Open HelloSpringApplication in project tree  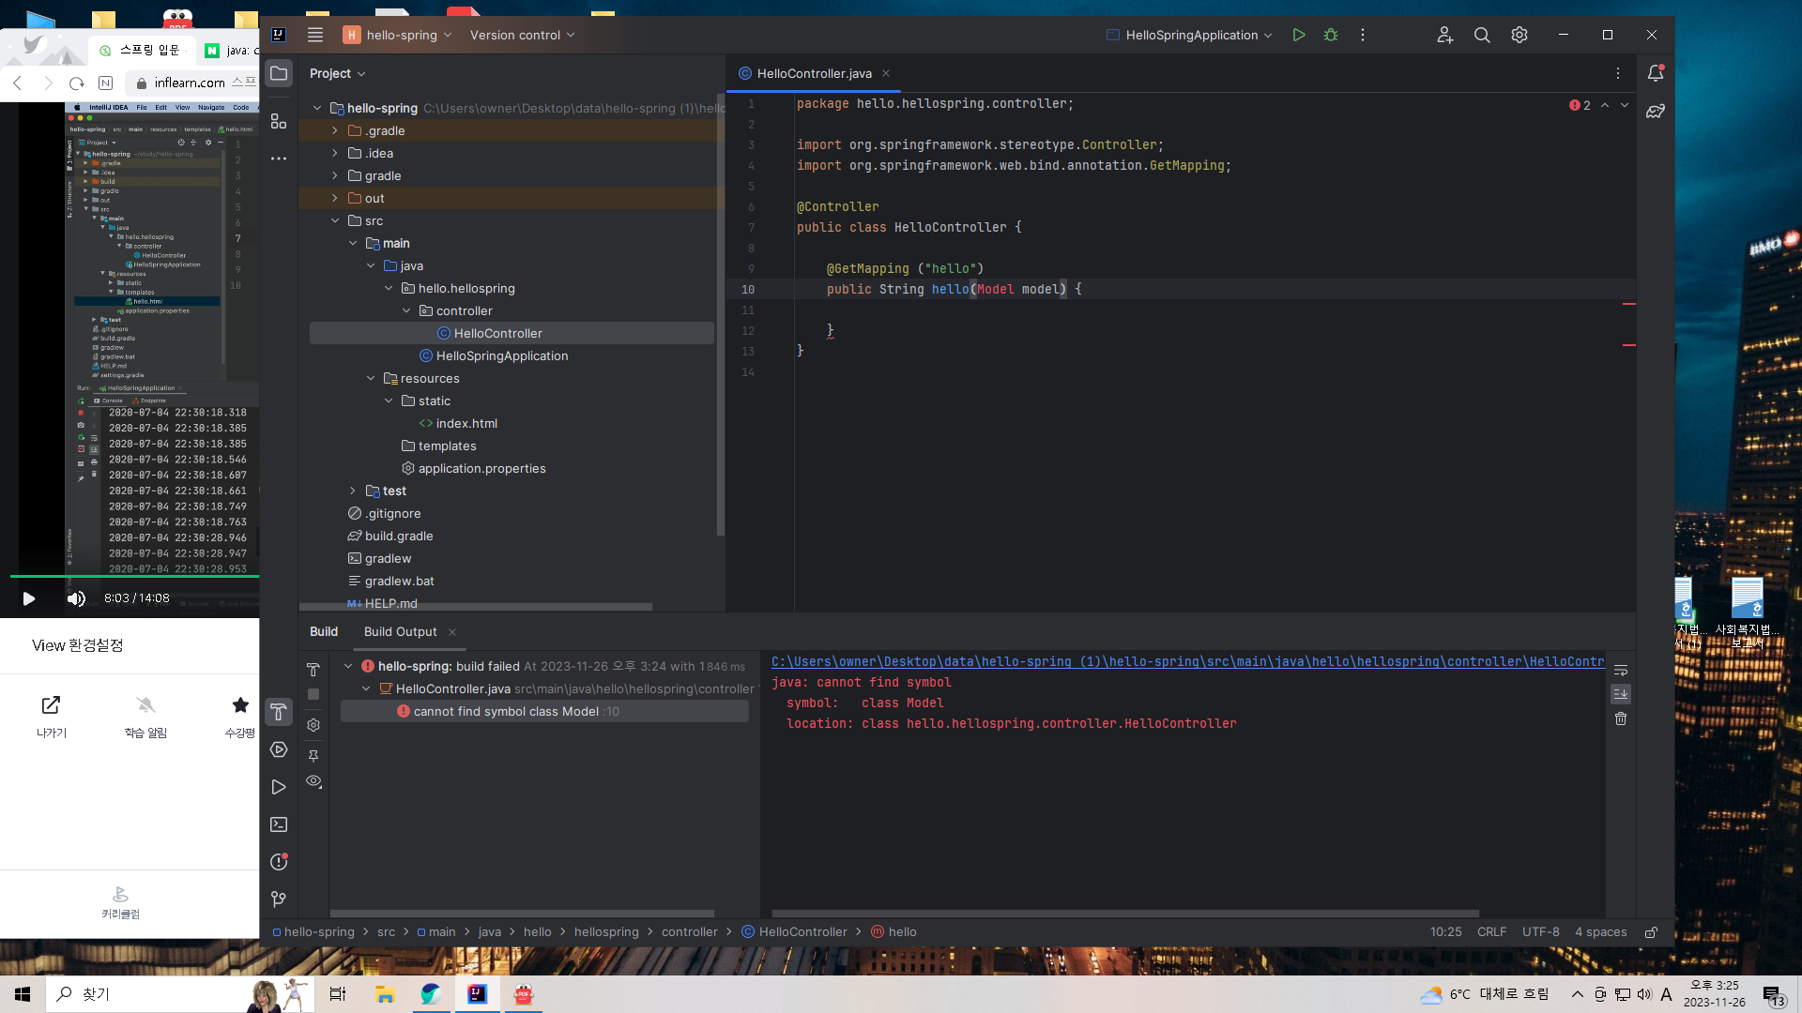pos(501,355)
